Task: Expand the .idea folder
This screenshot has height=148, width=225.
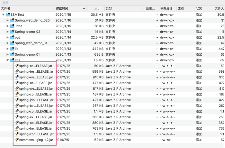Action: point(8,26)
